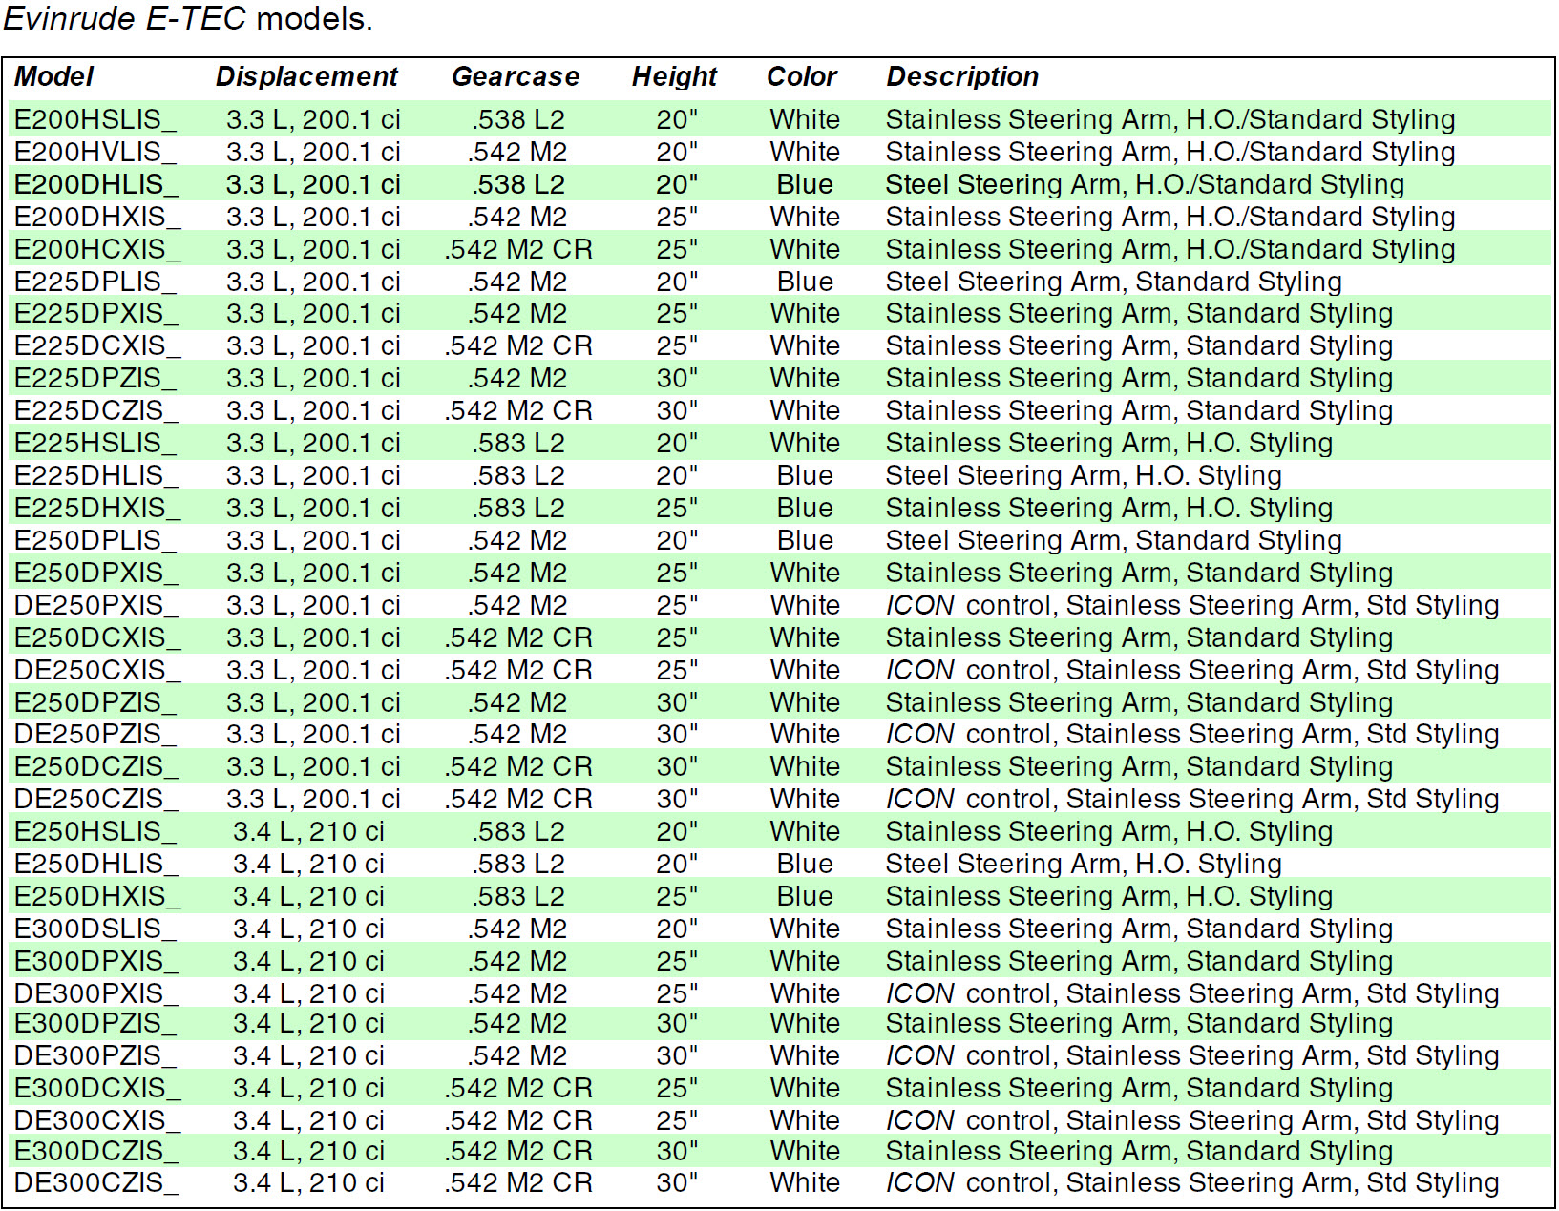
Task: Click the Evinrude E-TEC models heading text
Action: click(187, 18)
